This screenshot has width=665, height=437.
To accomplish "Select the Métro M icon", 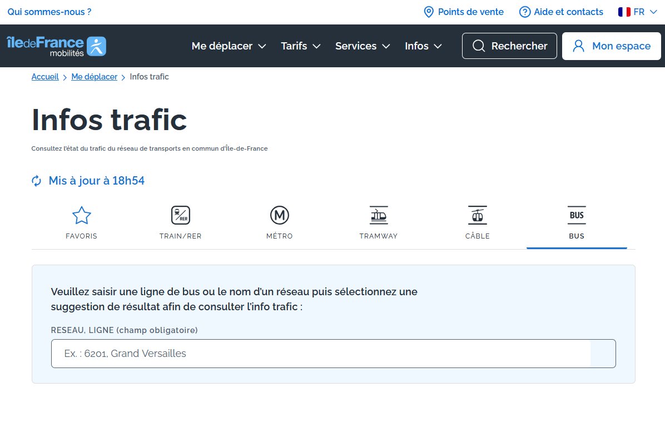I will coord(280,215).
